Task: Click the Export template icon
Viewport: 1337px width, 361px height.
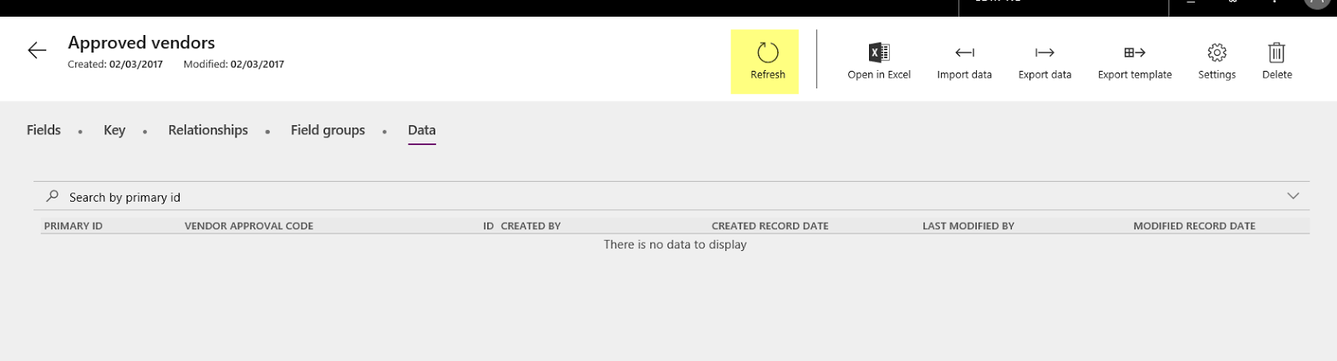Action: 1134,53
